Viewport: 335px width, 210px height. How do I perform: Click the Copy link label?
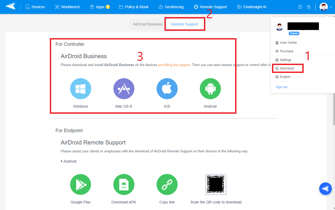pyautogui.click(x=167, y=202)
